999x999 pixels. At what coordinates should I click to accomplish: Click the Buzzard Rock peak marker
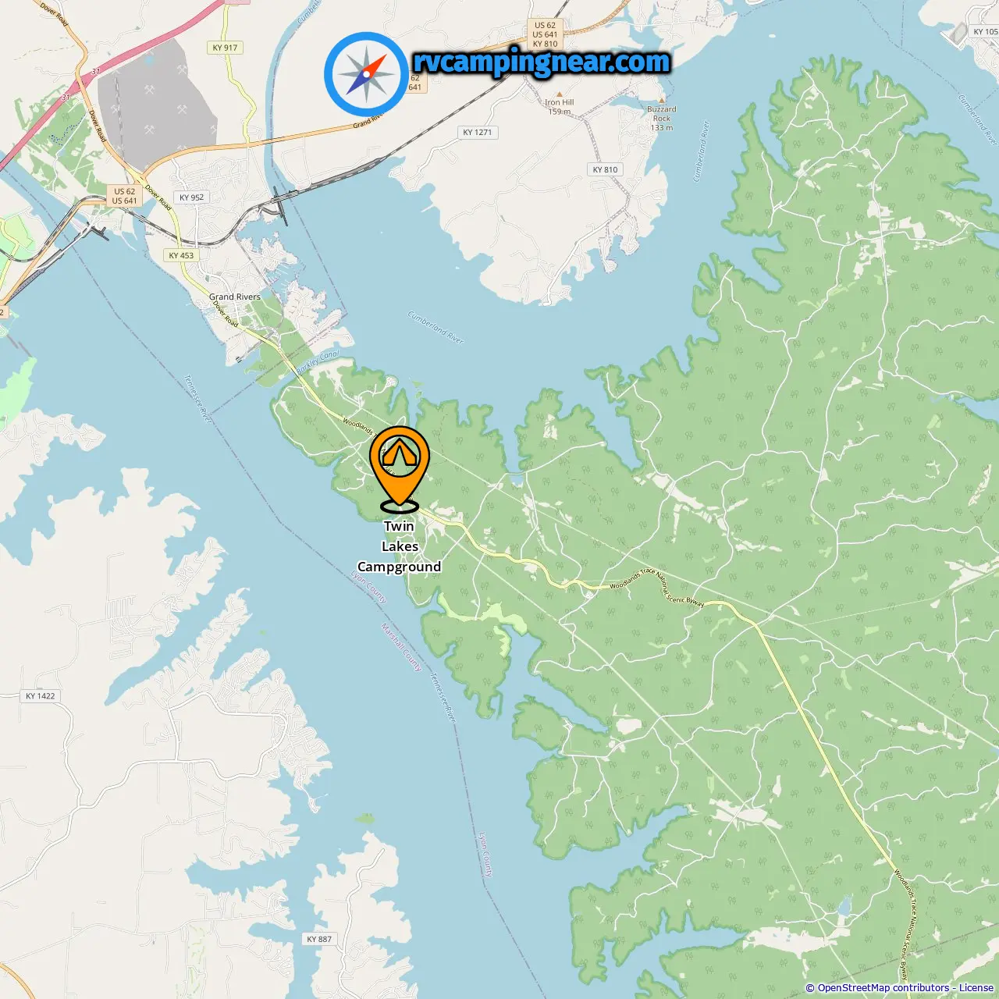[x=662, y=100]
